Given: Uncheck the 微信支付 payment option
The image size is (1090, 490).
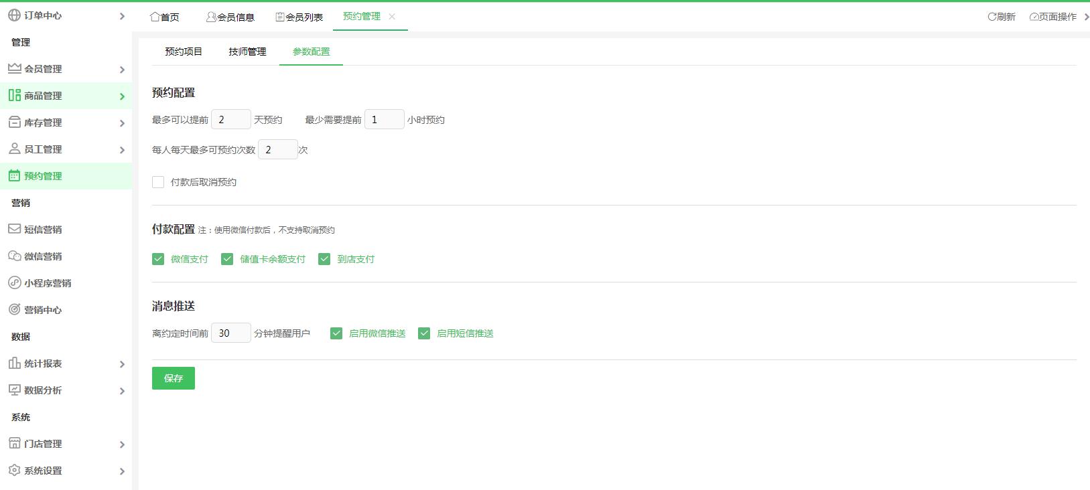Looking at the screenshot, I should coord(158,259).
